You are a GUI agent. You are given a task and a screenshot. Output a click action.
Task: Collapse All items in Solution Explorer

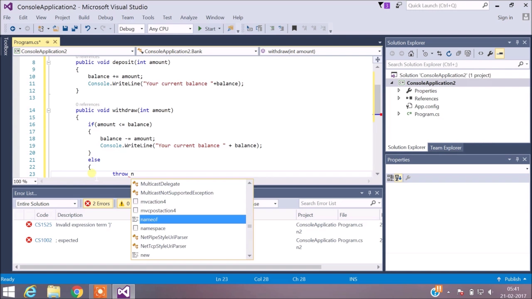pos(458,54)
